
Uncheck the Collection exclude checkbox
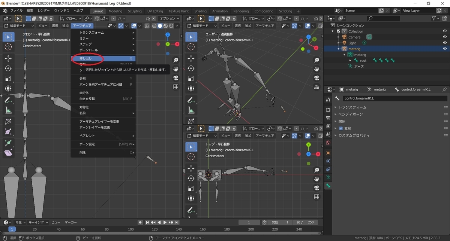coord(339,31)
